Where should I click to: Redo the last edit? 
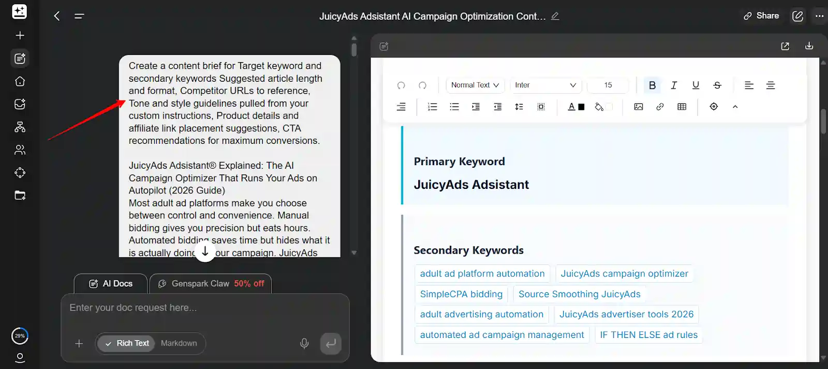point(423,85)
